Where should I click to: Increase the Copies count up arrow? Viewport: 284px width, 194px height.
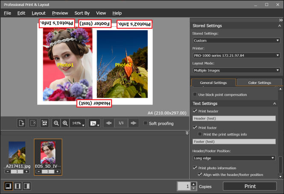(x=193, y=184)
